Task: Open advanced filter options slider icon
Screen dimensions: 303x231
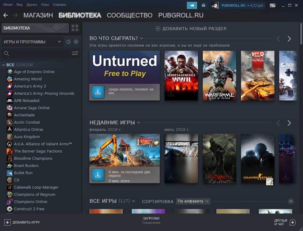Action: [75, 53]
